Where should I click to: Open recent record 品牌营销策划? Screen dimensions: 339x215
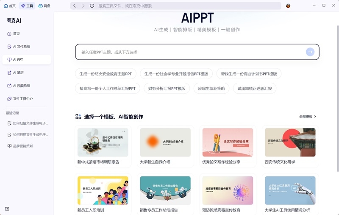20,146
